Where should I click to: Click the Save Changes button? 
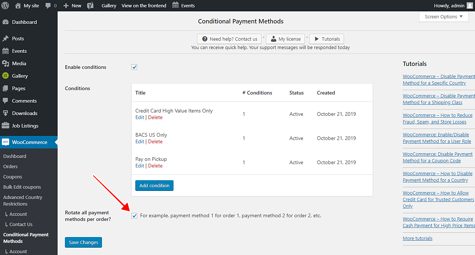[84, 242]
